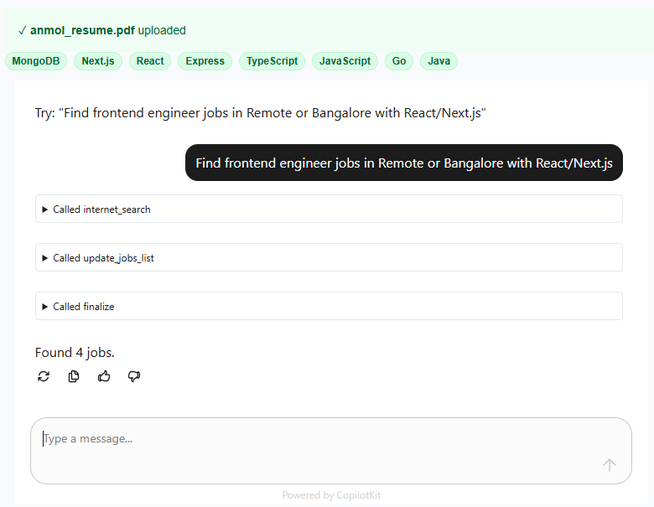Select the Java skill tag
The width and height of the screenshot is (654, 507).
(x=439, y=61)
